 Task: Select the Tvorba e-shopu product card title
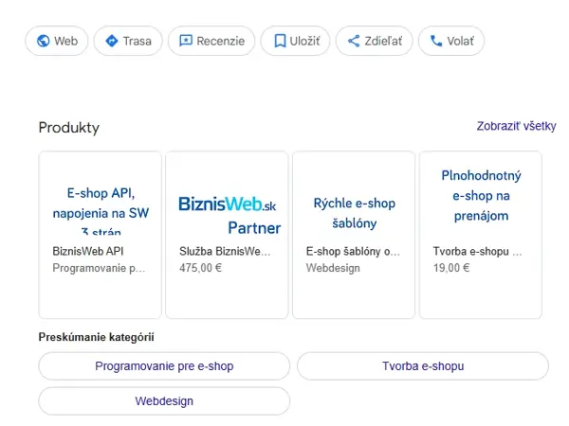click(x=478, y=251)
